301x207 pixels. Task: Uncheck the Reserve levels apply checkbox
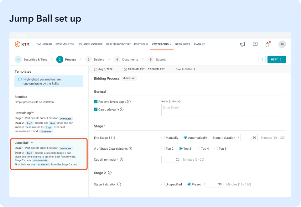96,102
